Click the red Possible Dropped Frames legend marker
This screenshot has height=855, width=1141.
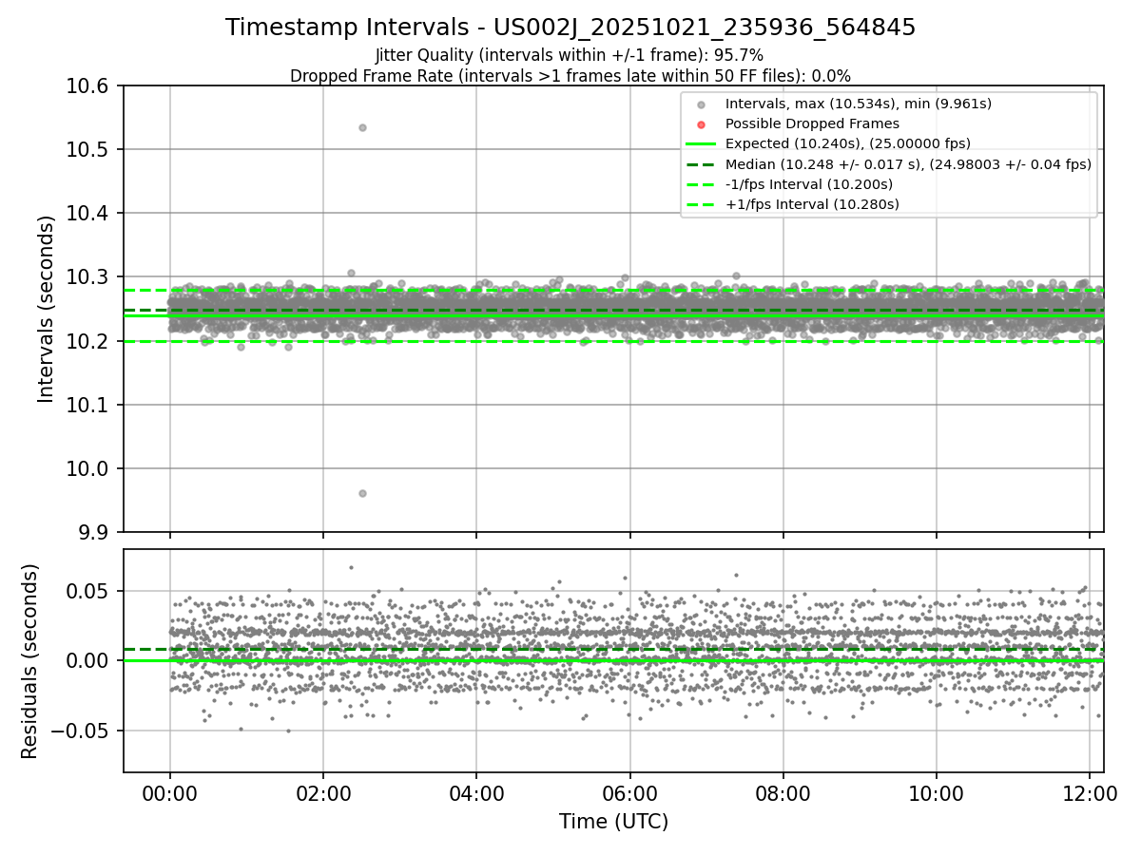[x=701, y=124]
